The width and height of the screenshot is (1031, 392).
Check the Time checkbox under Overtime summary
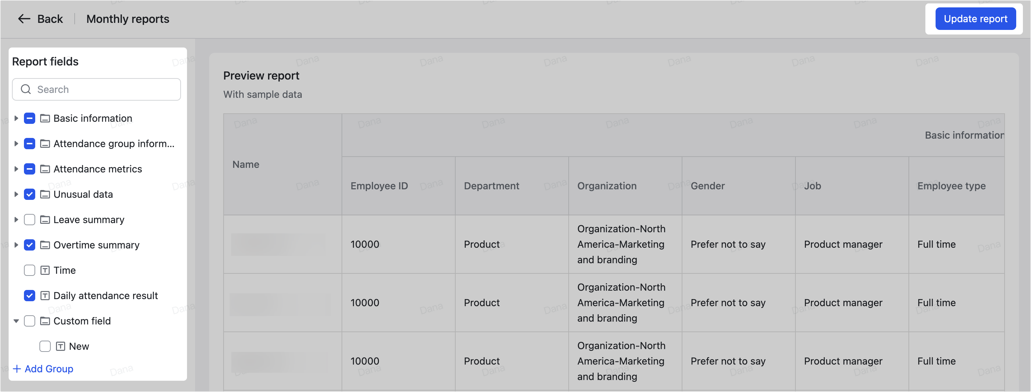(29, 270)
